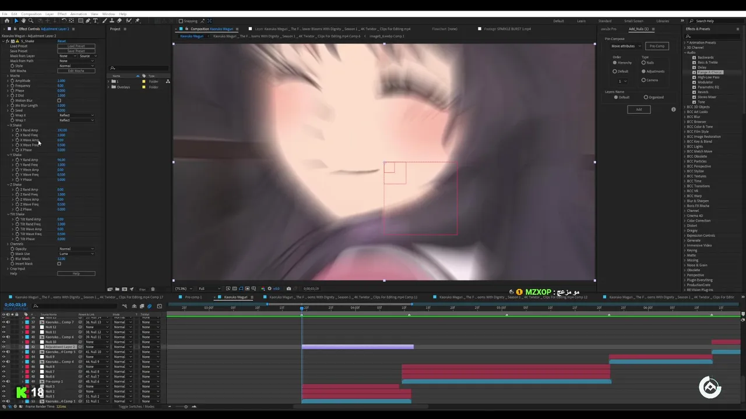Select the Hierarchy order radio button
Screen dimensions: 746x419
pyautogui.click(x=614, y=62)
